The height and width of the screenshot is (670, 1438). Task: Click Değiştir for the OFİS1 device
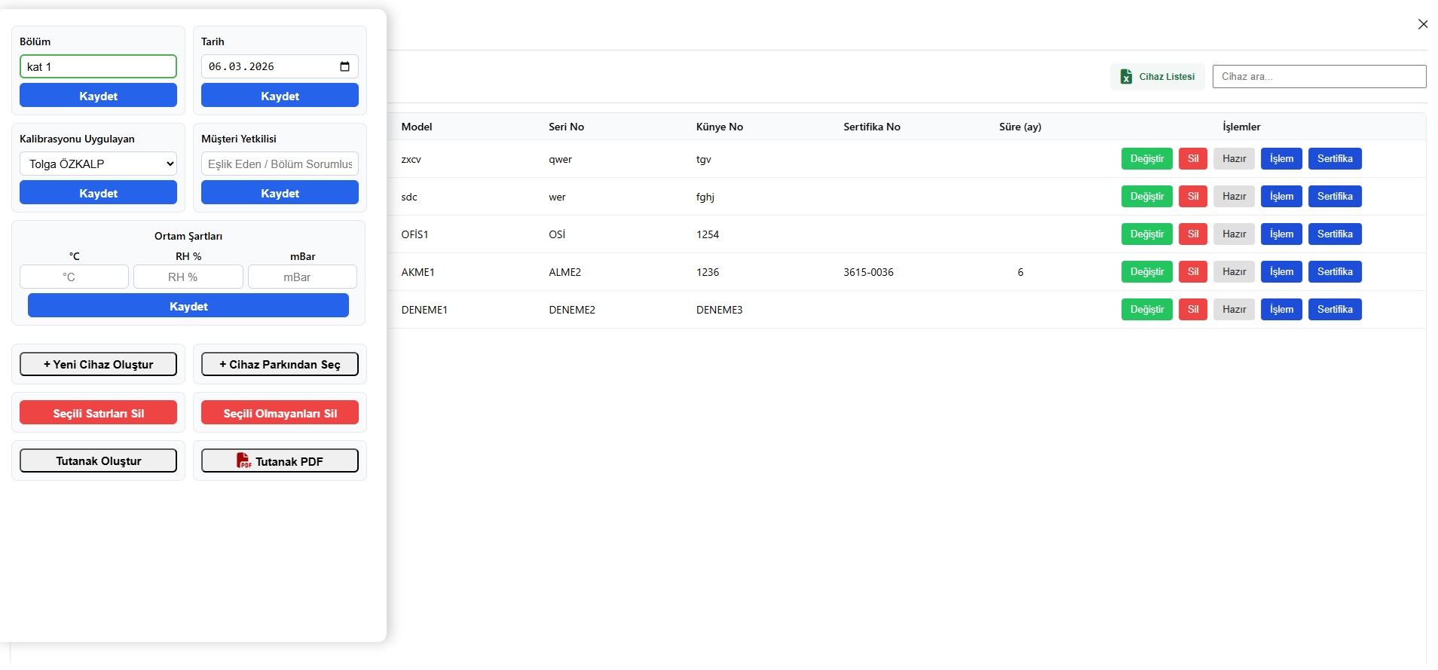[1146, 234]
